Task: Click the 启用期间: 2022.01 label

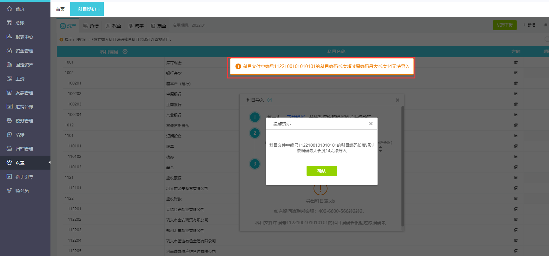Action: click(x=189, y=25)
